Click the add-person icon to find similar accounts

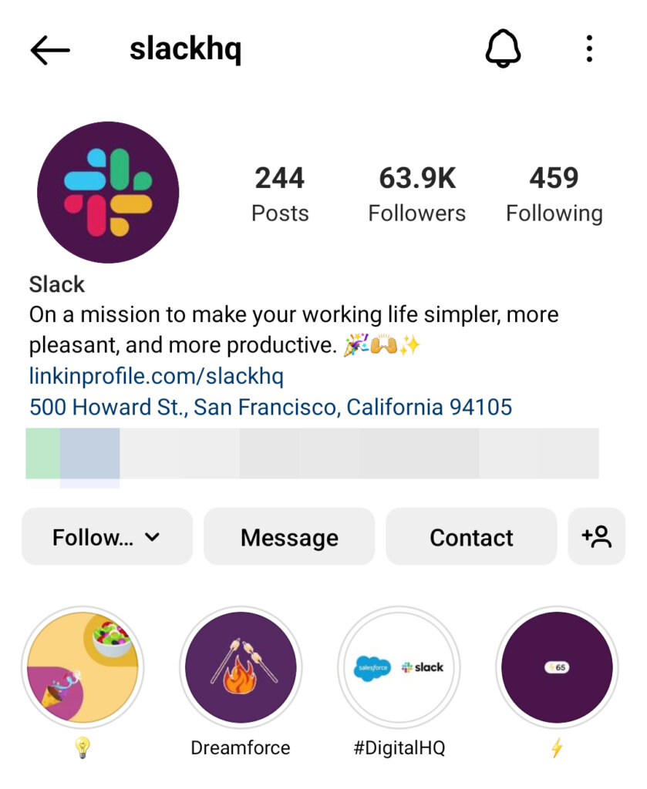(x=598, y=536)
